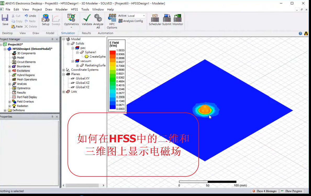Screen dimensions: 311x196
Task: Select Sphere1 in the model tree
Action: point(90,52)
